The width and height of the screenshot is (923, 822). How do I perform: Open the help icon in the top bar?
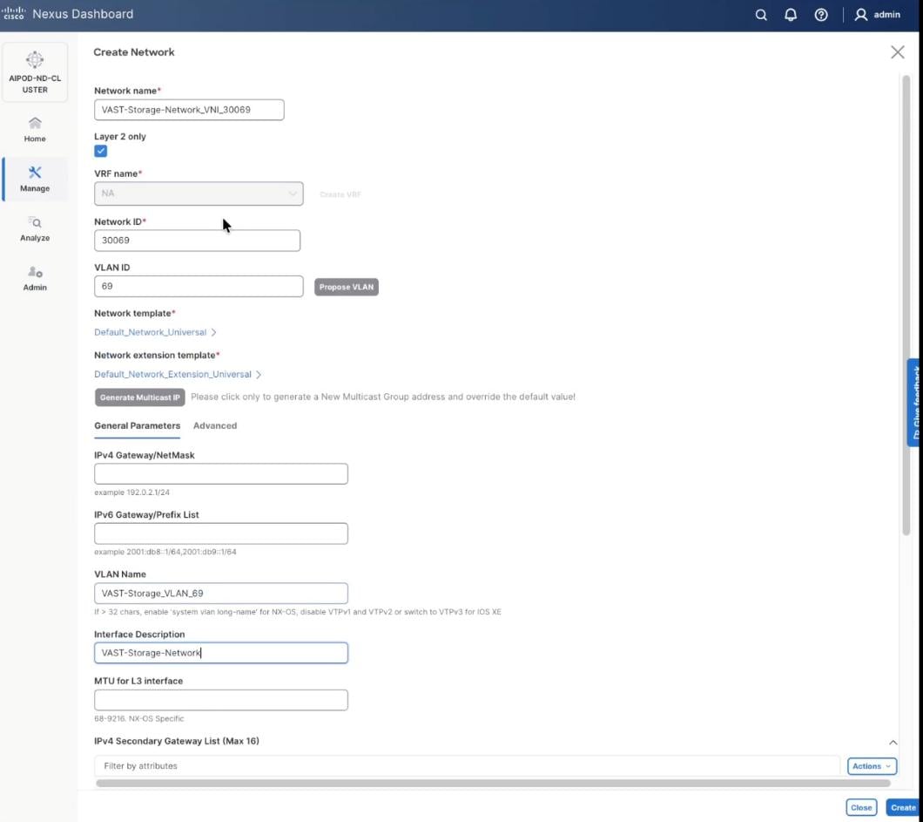click(821, 14)
